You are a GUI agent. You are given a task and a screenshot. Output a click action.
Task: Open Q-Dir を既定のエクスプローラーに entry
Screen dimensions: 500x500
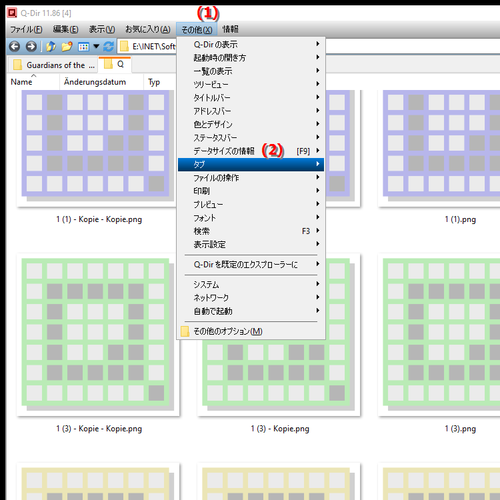(251, 265)
